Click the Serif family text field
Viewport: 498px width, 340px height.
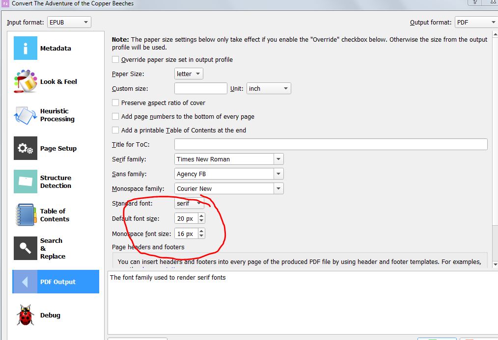coord(224,159)
